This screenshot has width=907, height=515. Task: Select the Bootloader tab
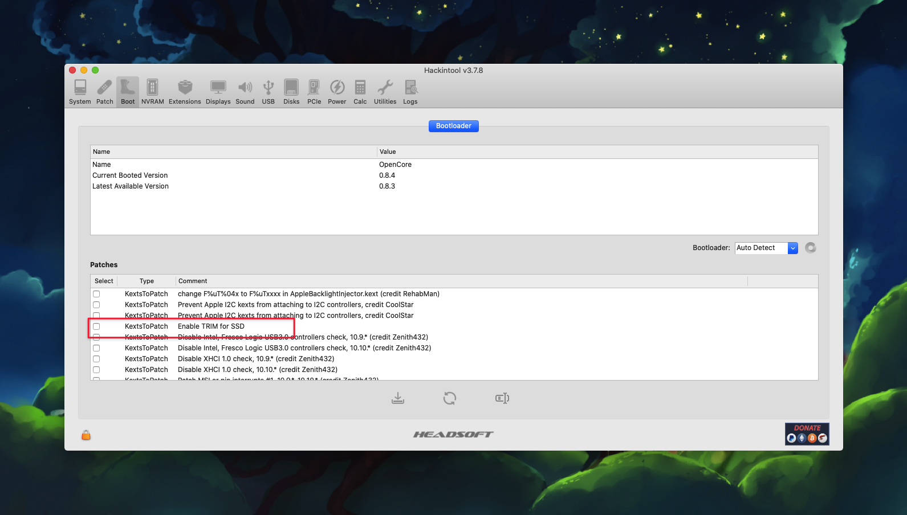[453, 126]
